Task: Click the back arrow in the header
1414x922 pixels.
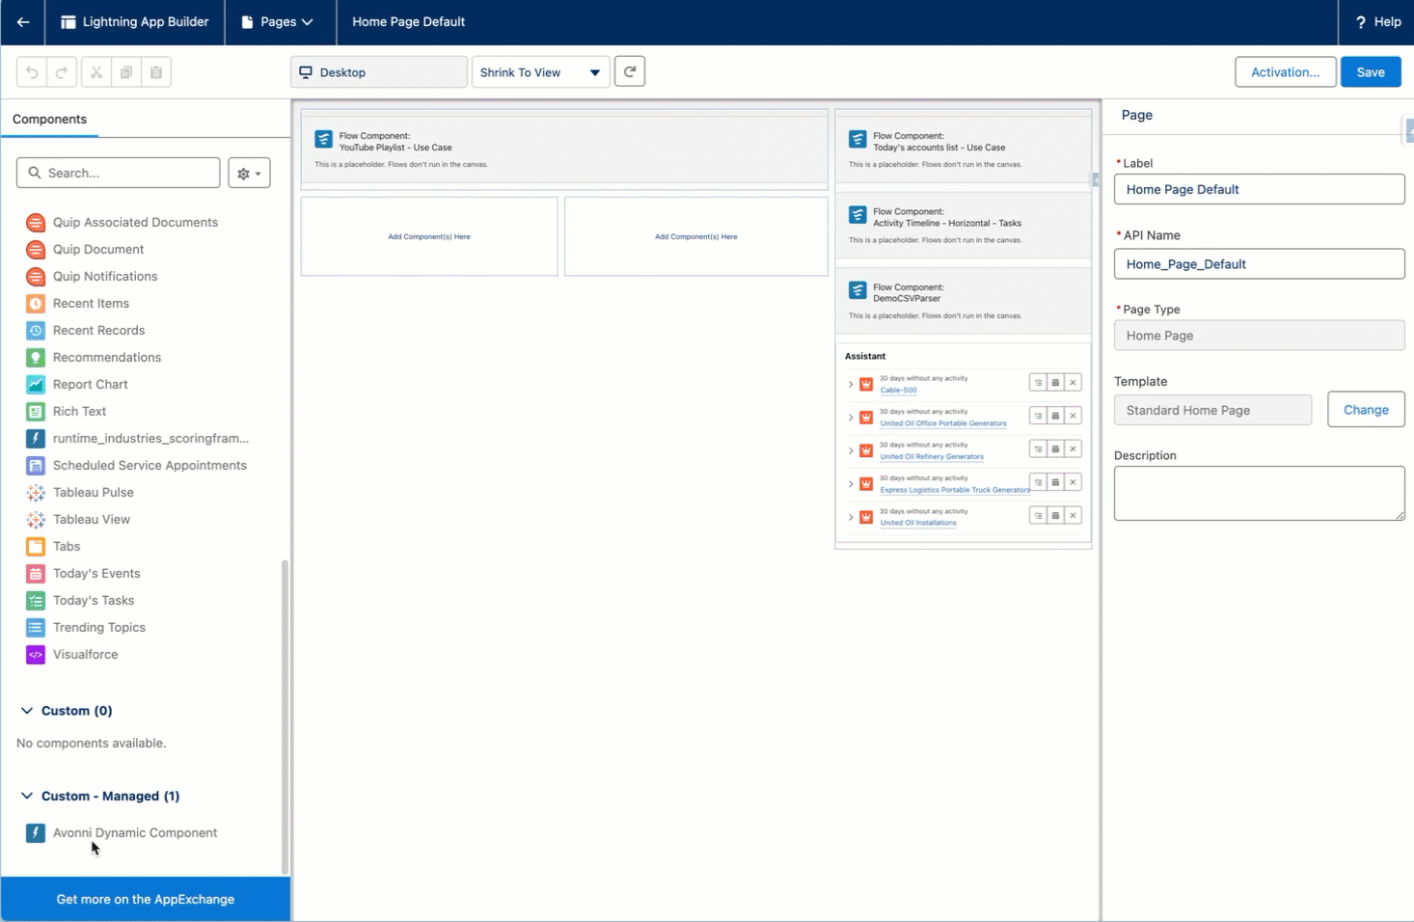Action: pos(23,22)
